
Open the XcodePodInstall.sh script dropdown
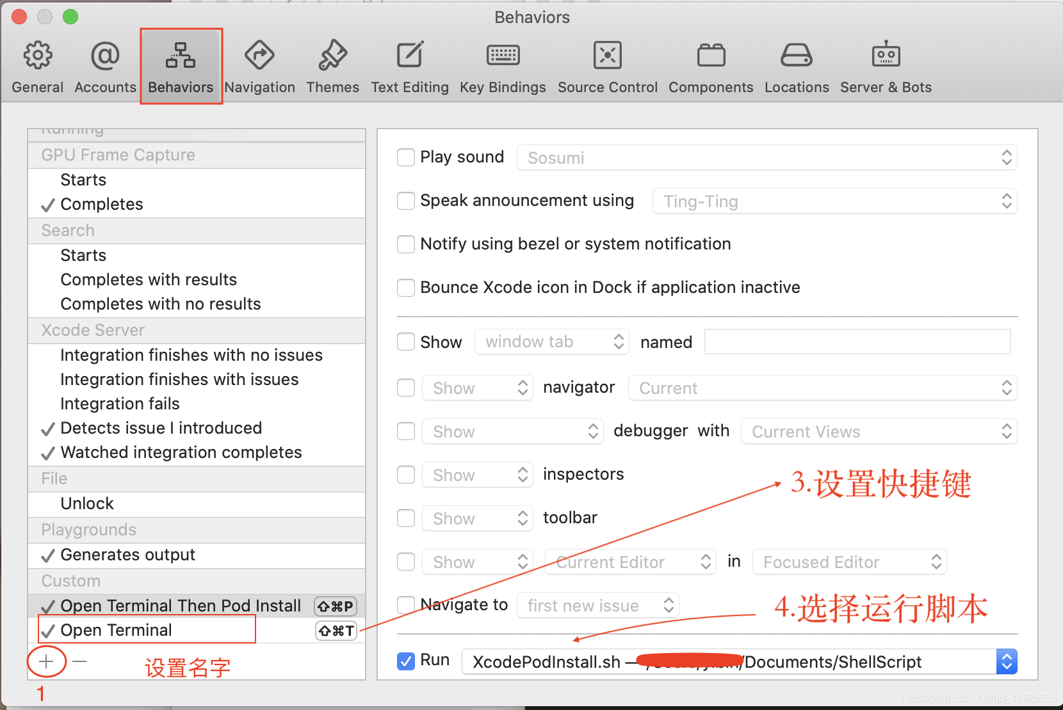click(x=740, y=661)
